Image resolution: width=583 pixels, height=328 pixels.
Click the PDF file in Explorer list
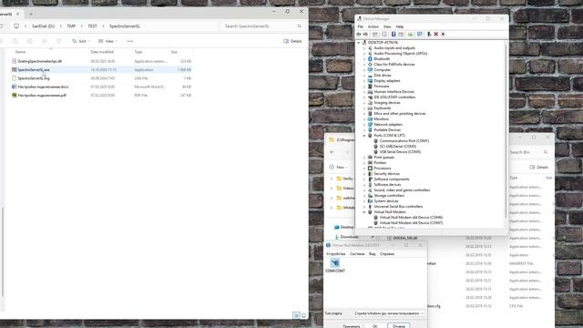(42, 96)
